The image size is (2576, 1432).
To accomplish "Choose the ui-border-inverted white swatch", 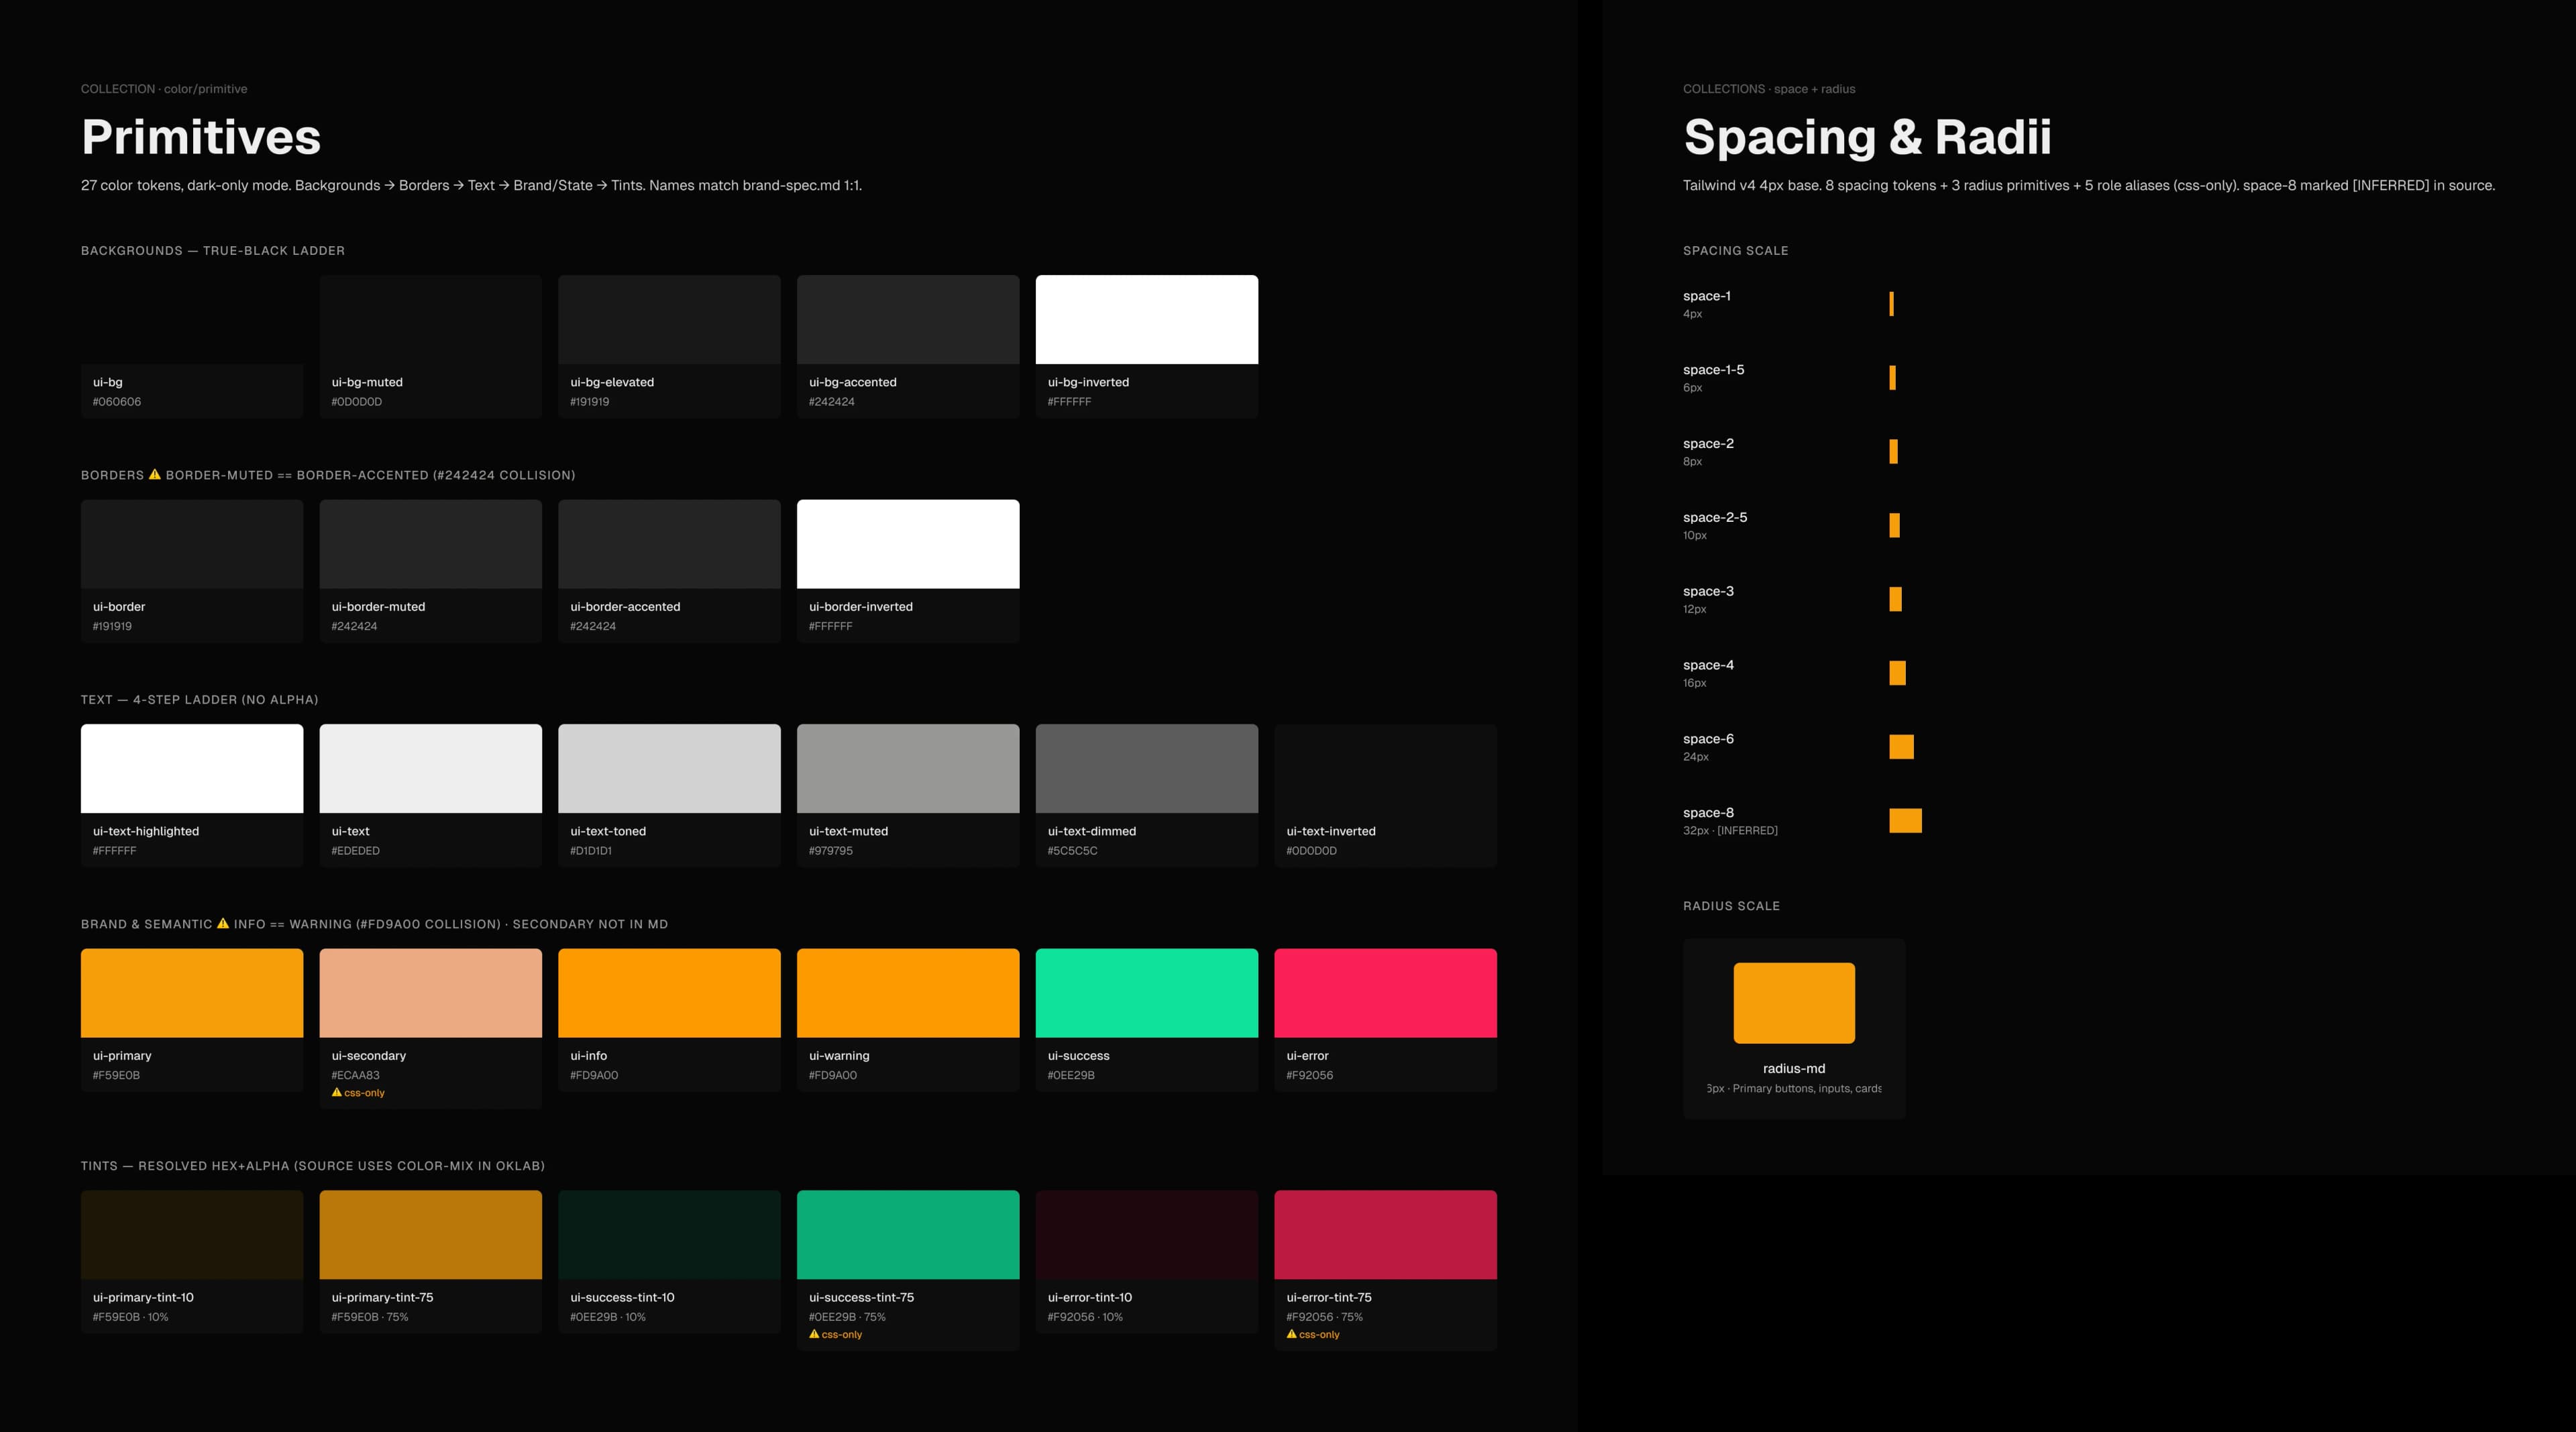I will [x=908, y=544].
